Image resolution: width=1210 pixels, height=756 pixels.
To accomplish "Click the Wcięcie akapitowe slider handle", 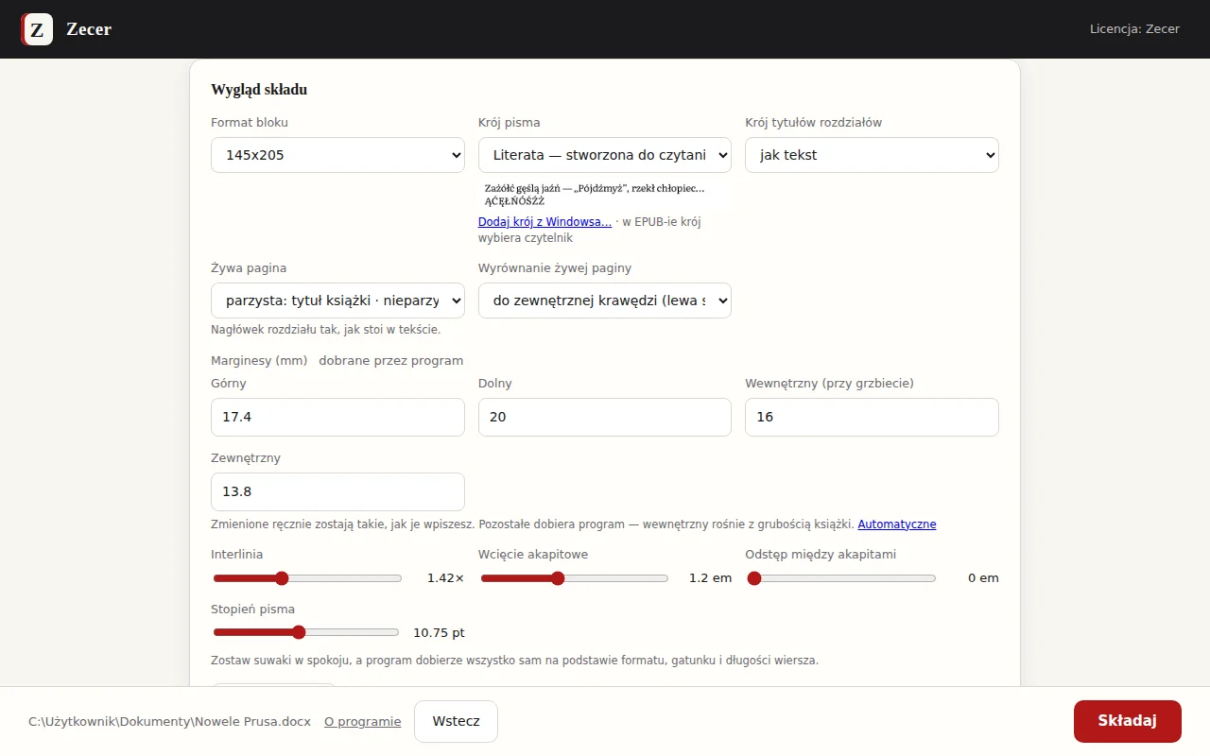I will pos(558,578).
